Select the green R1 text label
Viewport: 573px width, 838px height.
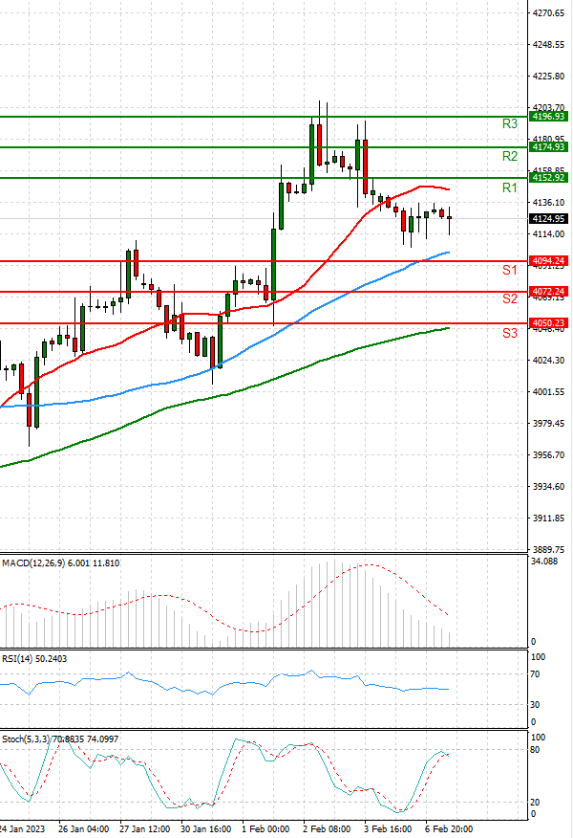(510, 187)
